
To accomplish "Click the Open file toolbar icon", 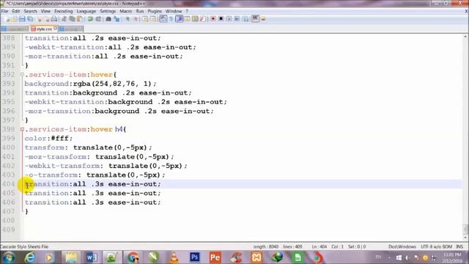I will tap(14, 19).
